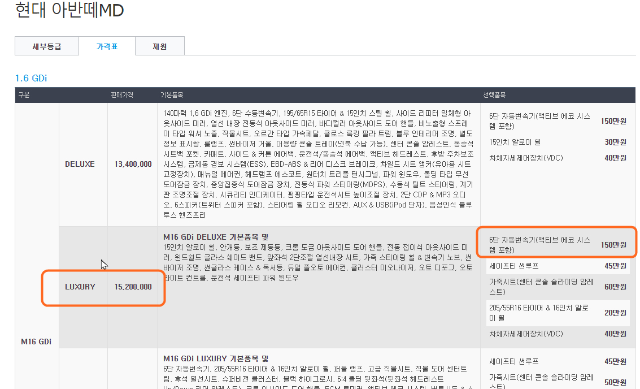This screenshot has height=389, width=640.
Task: Click the 15인치 알로이 휠 option
Action: [x=515, y=142]
